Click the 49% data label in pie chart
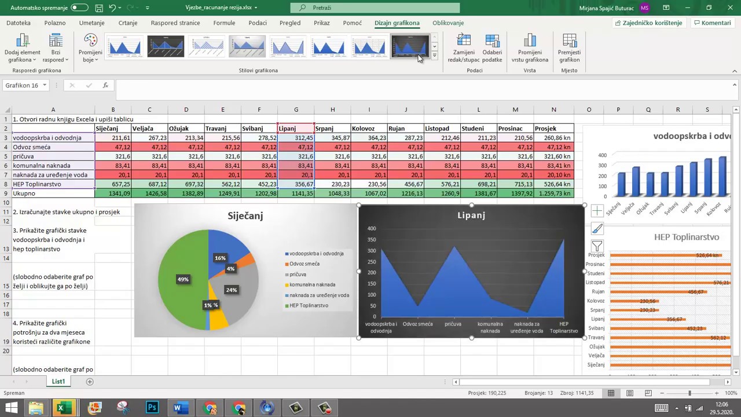 click(183, 279)
